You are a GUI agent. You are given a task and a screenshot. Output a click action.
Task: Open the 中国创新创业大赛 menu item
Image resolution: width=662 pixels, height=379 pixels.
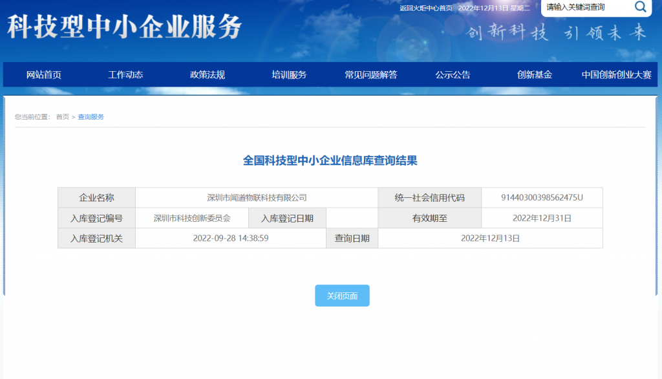[616, 75]
